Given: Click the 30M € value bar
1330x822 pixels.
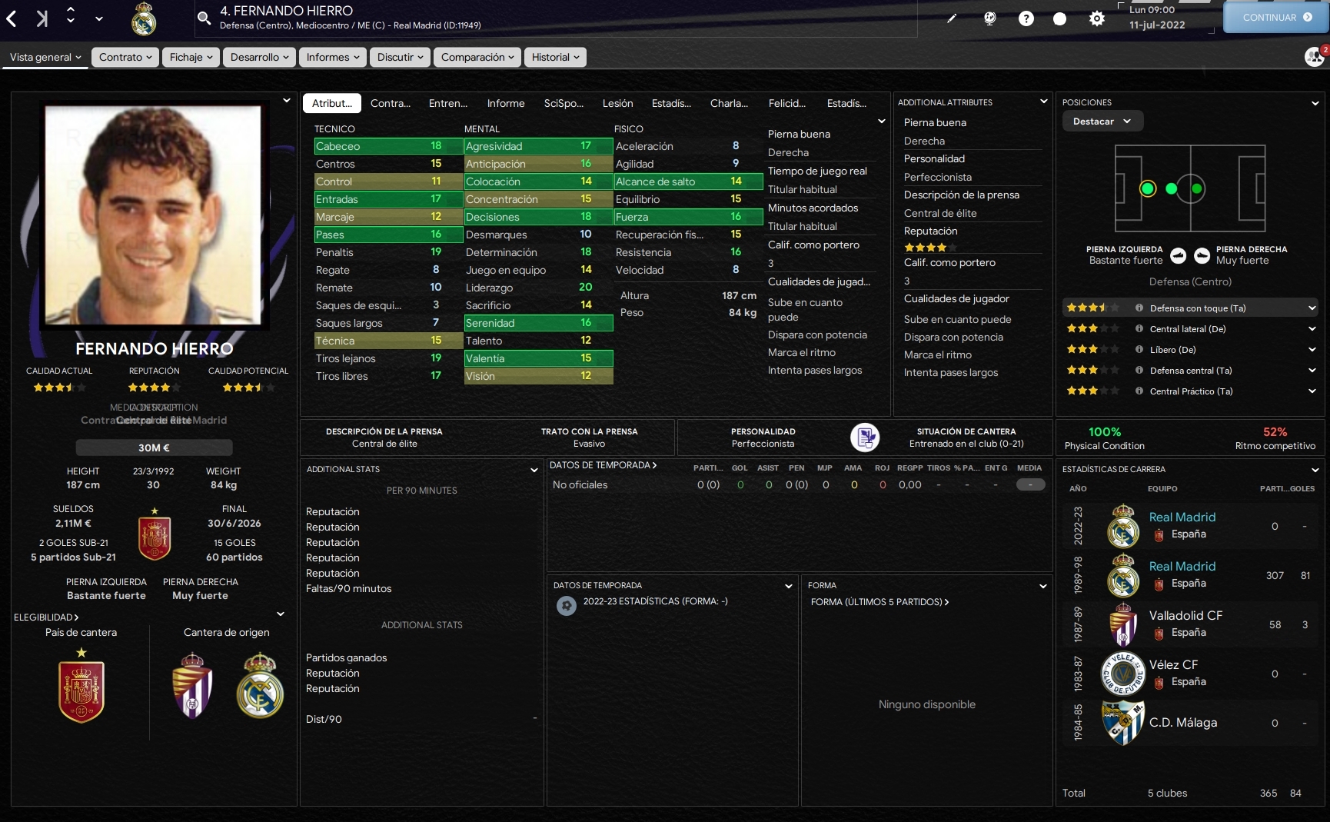Looking at the screenshot, I should click(x=154, y=448).
